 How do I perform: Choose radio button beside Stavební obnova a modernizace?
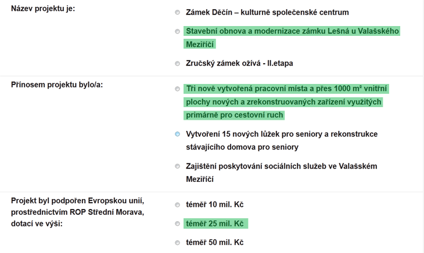point(177,31)
